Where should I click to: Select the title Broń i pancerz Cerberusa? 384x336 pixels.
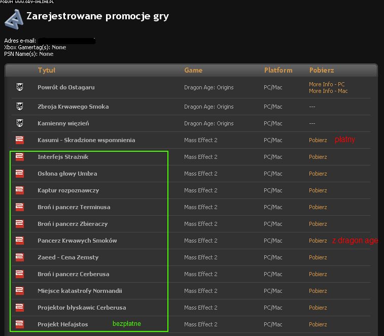coord(73,274)
